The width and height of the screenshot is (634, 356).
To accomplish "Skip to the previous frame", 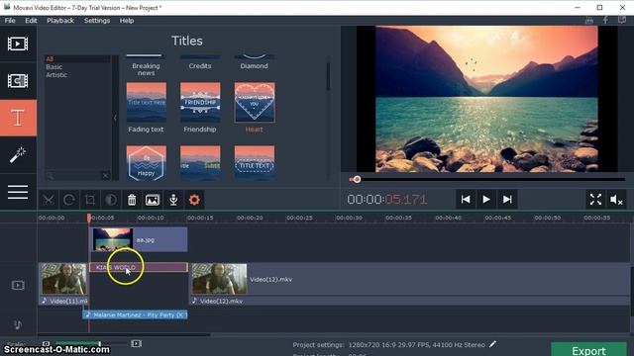I will (466, 200).
